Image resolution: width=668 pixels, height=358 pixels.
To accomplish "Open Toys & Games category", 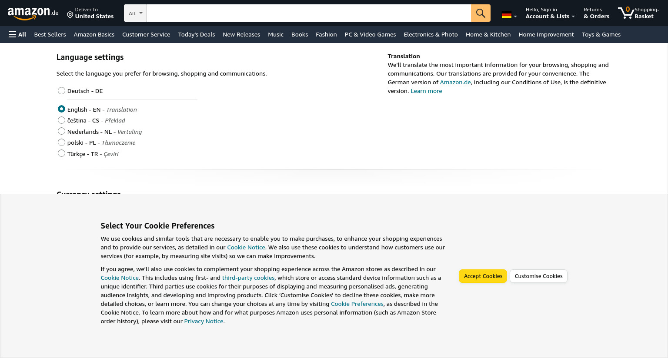I will click(601, 34).
